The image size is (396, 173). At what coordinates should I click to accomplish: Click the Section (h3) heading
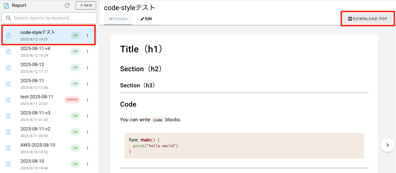138,85
